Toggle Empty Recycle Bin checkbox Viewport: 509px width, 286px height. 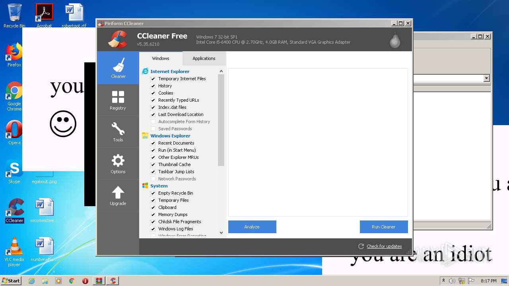(x=153, y=193)
